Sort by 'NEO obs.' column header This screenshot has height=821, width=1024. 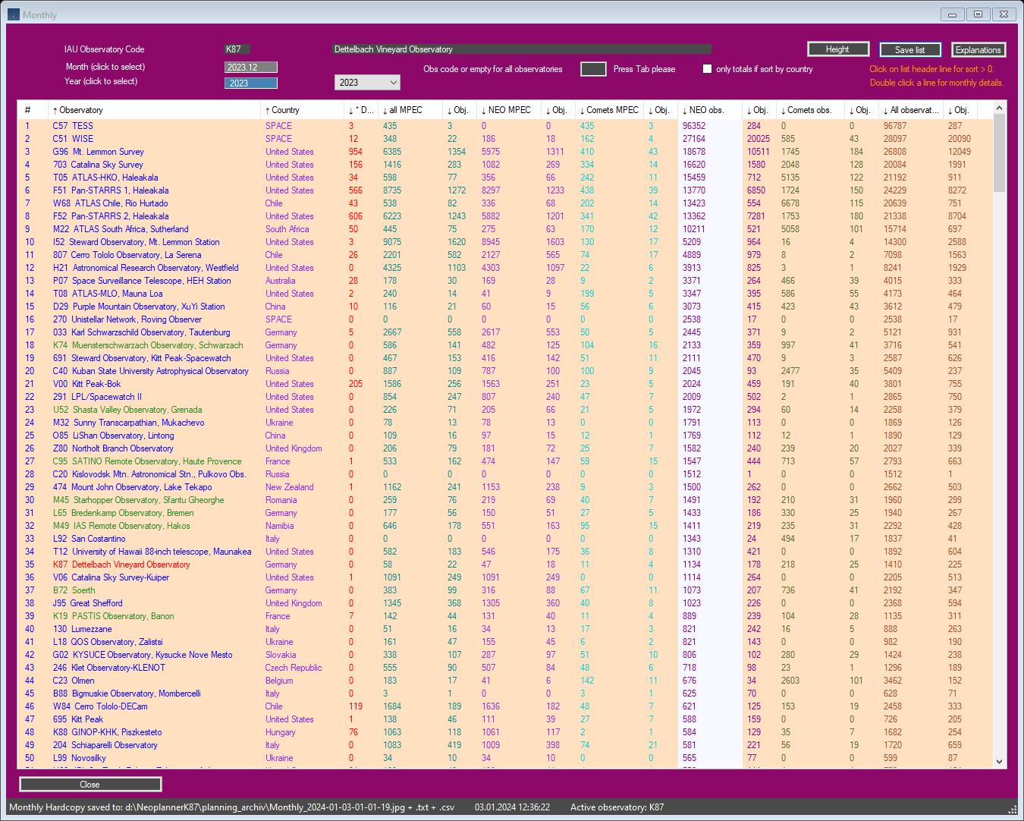tap(710, 110)
